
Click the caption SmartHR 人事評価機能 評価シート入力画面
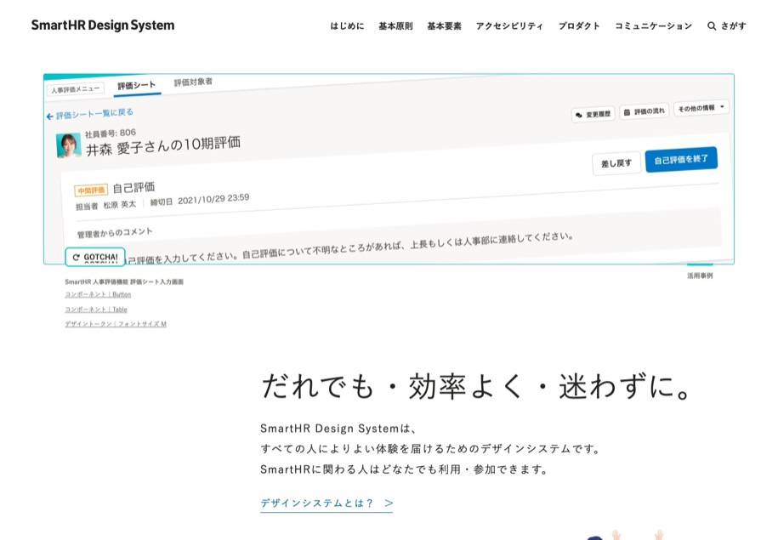click(x=124, y=281)
